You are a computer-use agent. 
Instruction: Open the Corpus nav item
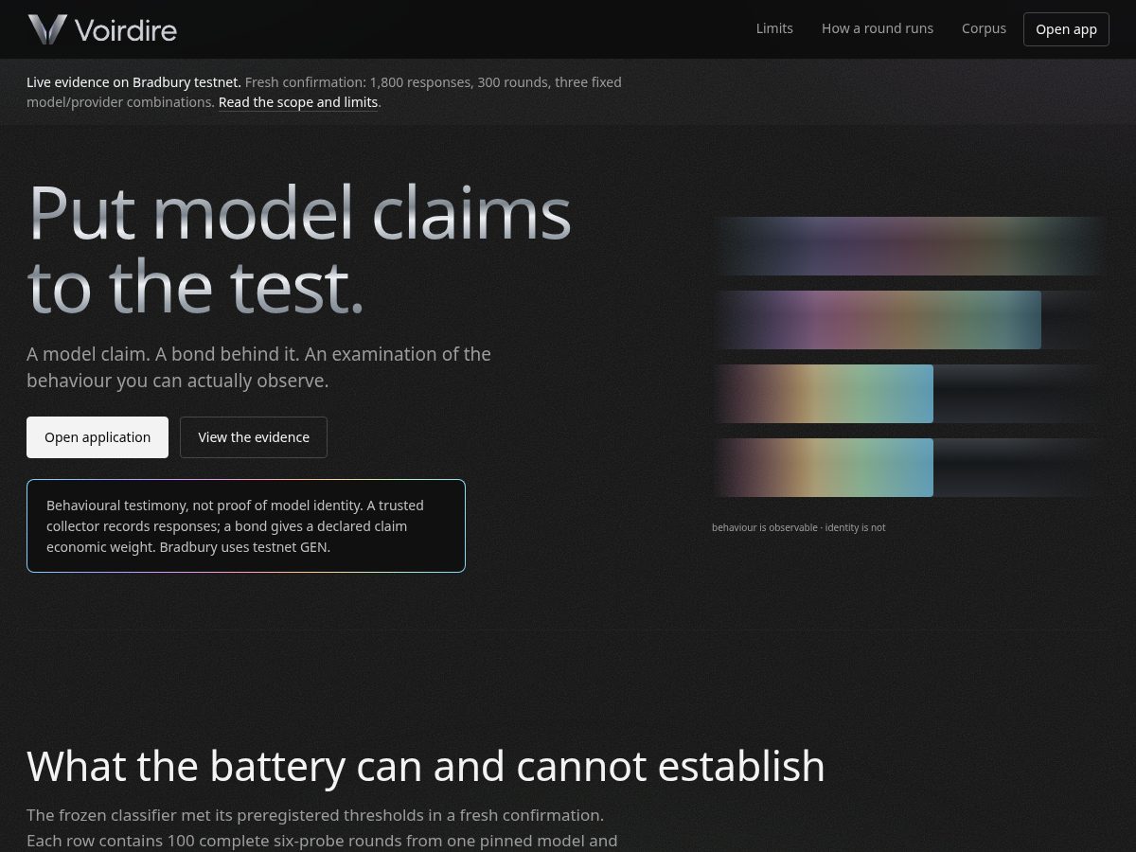pos(984,28)
